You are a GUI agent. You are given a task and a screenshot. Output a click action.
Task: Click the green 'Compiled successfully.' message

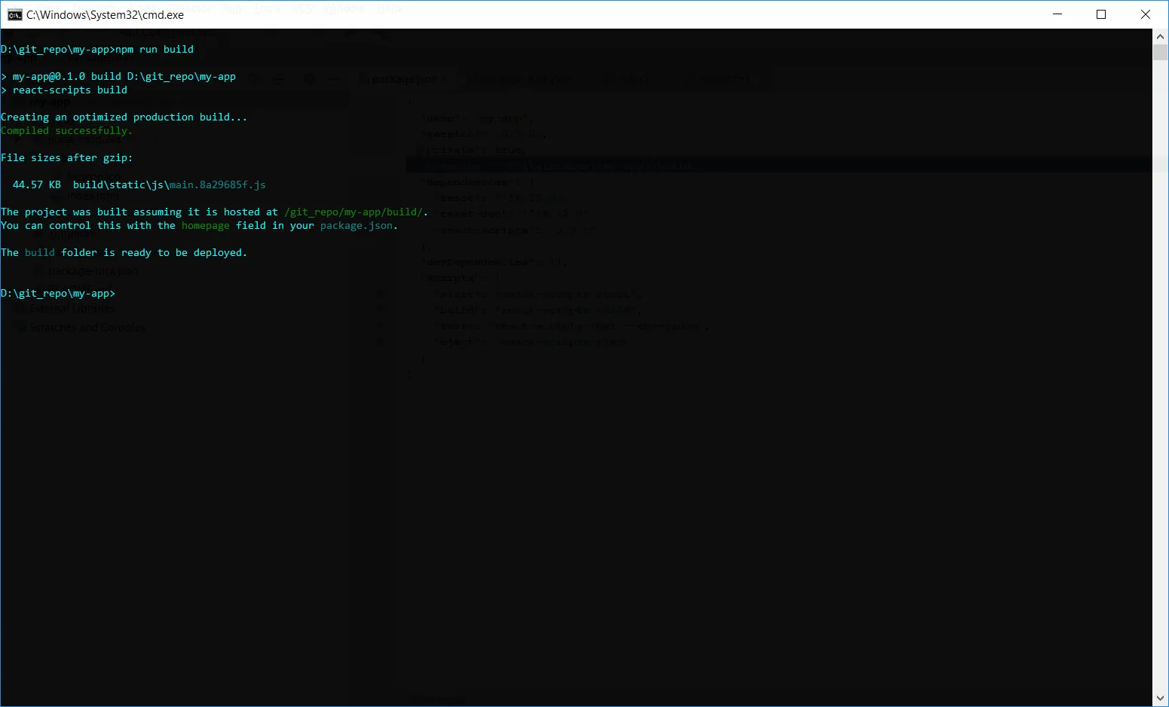pos(67,131)
